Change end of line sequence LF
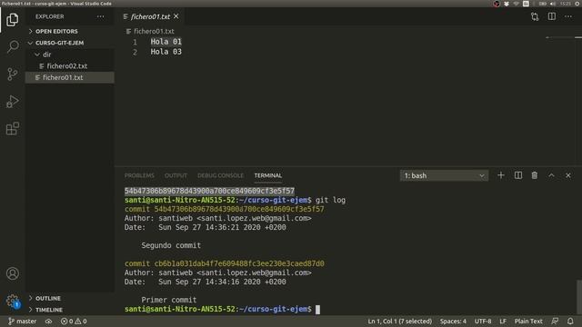This screenshot has height=327, width=582. 503,322
